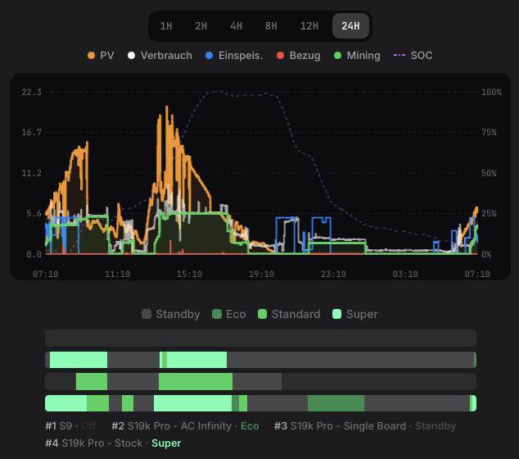Screen dimensions: 519x459
Task: Click the Off status of miner #1
Action: 88,426
